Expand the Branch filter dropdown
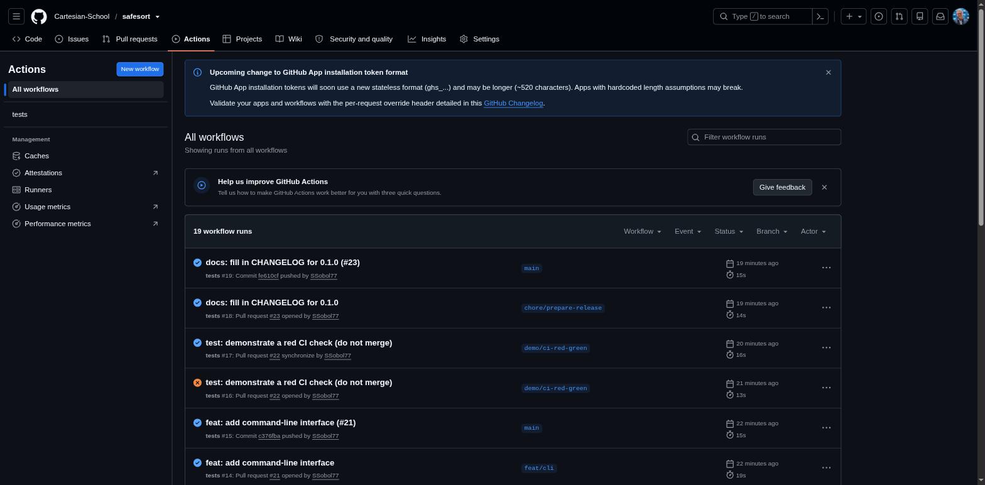 click(x=771, y=231)
